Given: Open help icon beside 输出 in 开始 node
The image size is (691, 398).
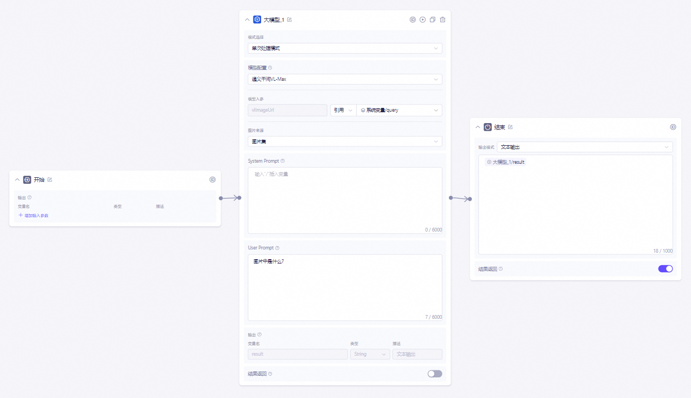Looking at the screenshot, I should click(29, 197).
